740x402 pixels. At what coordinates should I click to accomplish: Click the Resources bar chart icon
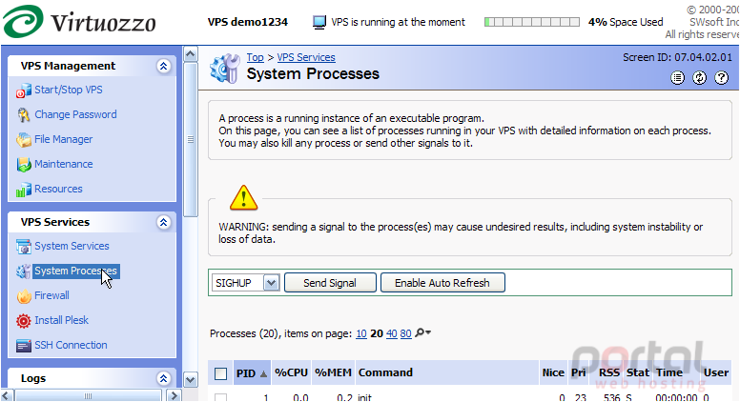coord(23,190)
